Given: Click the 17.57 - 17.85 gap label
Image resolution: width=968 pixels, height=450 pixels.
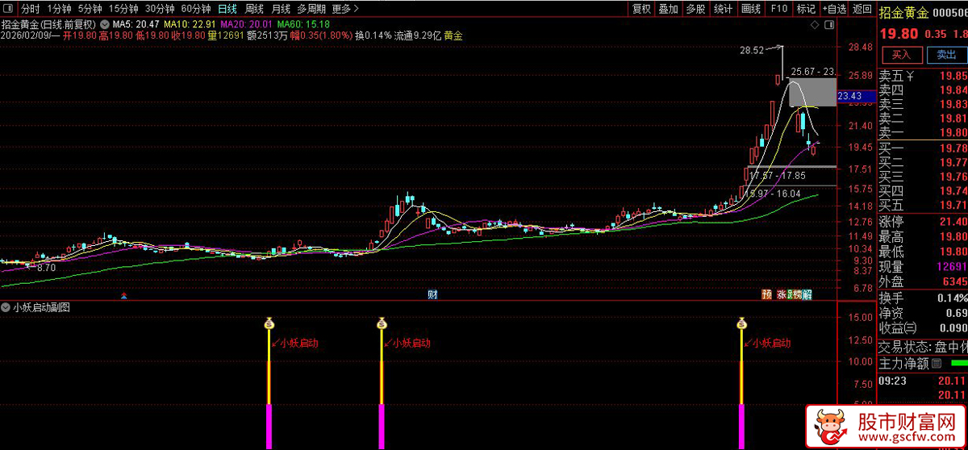Looking at the screenshot, I should (x=778, y=176).
